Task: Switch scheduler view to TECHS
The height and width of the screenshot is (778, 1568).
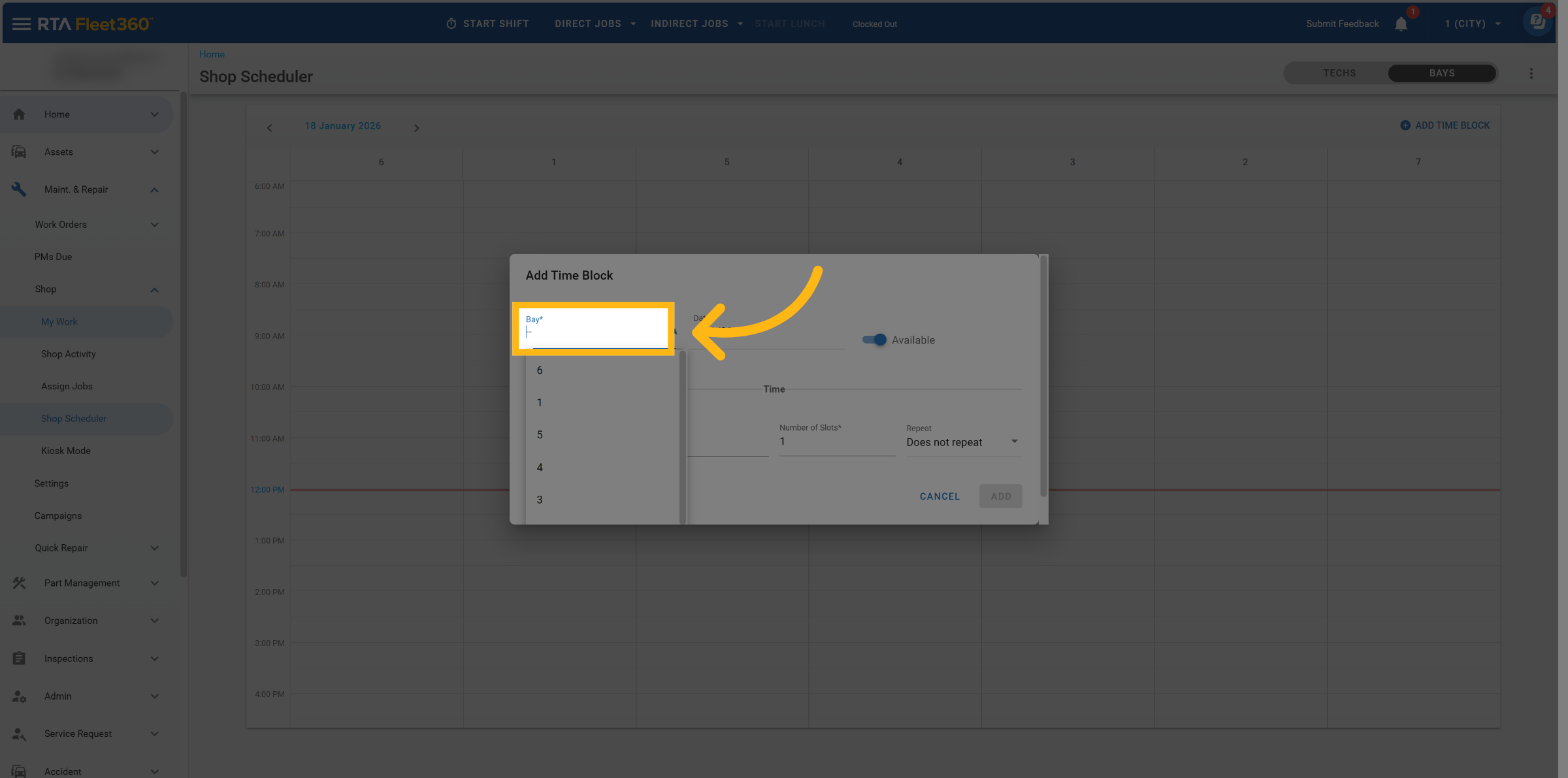Action: (x=1339, y=73)
